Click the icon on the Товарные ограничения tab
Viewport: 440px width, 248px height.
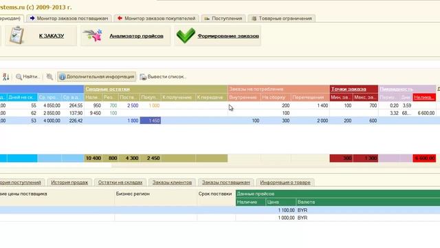[x=254, y=19]
